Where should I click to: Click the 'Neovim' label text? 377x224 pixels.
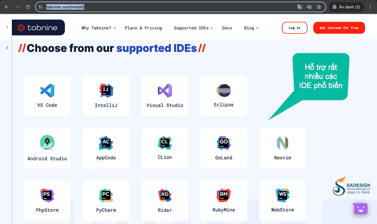[283, 158]
